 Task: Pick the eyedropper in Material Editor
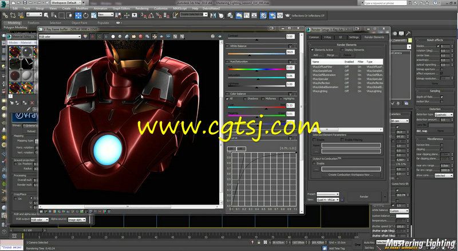click(x=28, y=109)
